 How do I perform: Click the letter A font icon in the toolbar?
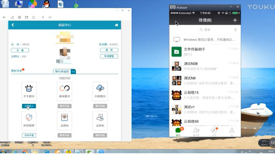(x=43, y=17)
